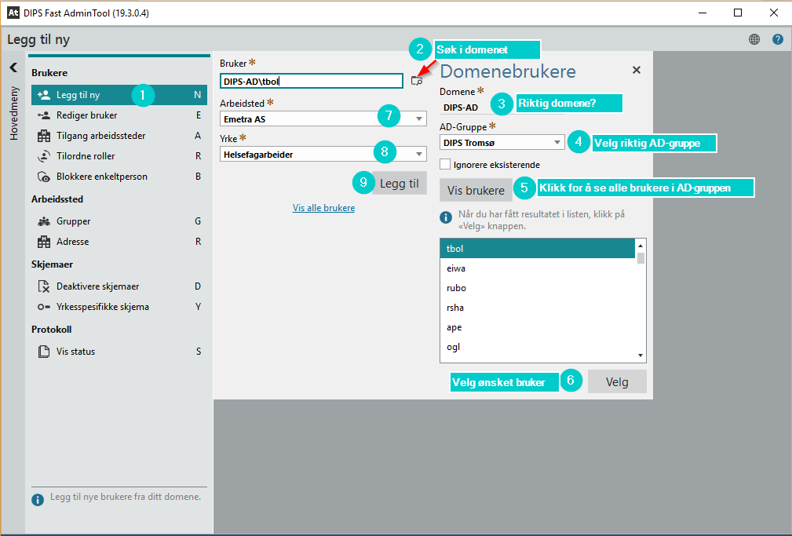792x536 pixels.
Task: Select user eiwa in the list
Action: (x=538, y=268)
